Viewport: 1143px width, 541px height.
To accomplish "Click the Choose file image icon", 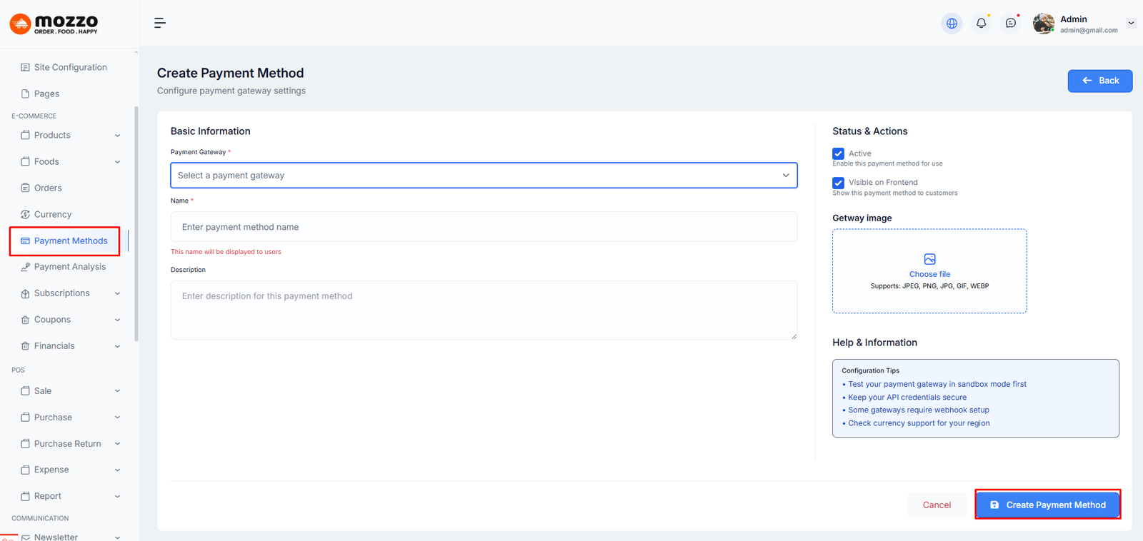I will coord(929,259).
